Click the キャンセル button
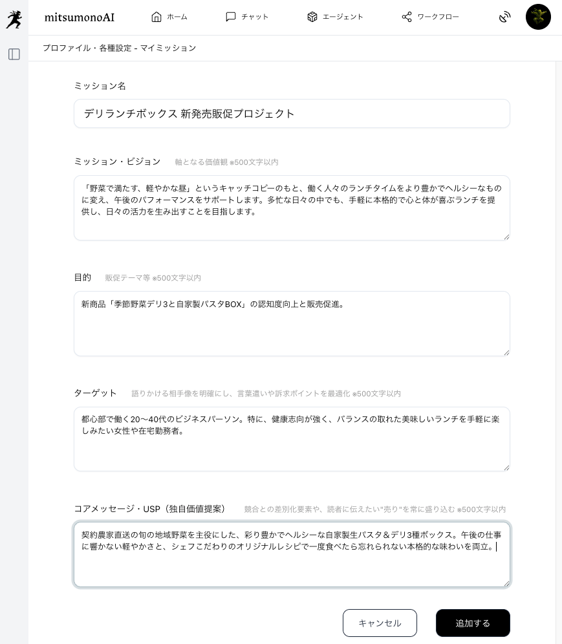This screenshot has height=644, width=562. click(380, 623)
